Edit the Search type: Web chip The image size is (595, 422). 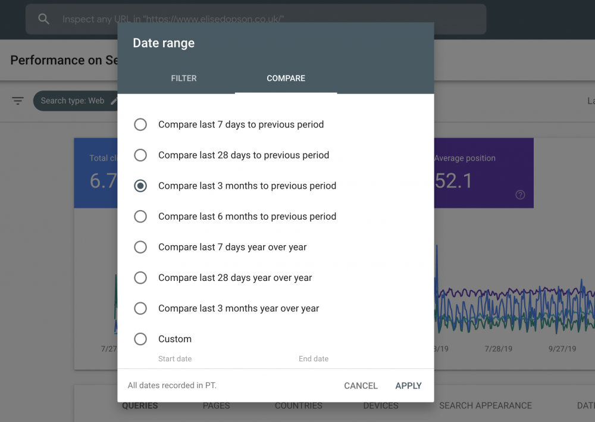tap(114, 101)
